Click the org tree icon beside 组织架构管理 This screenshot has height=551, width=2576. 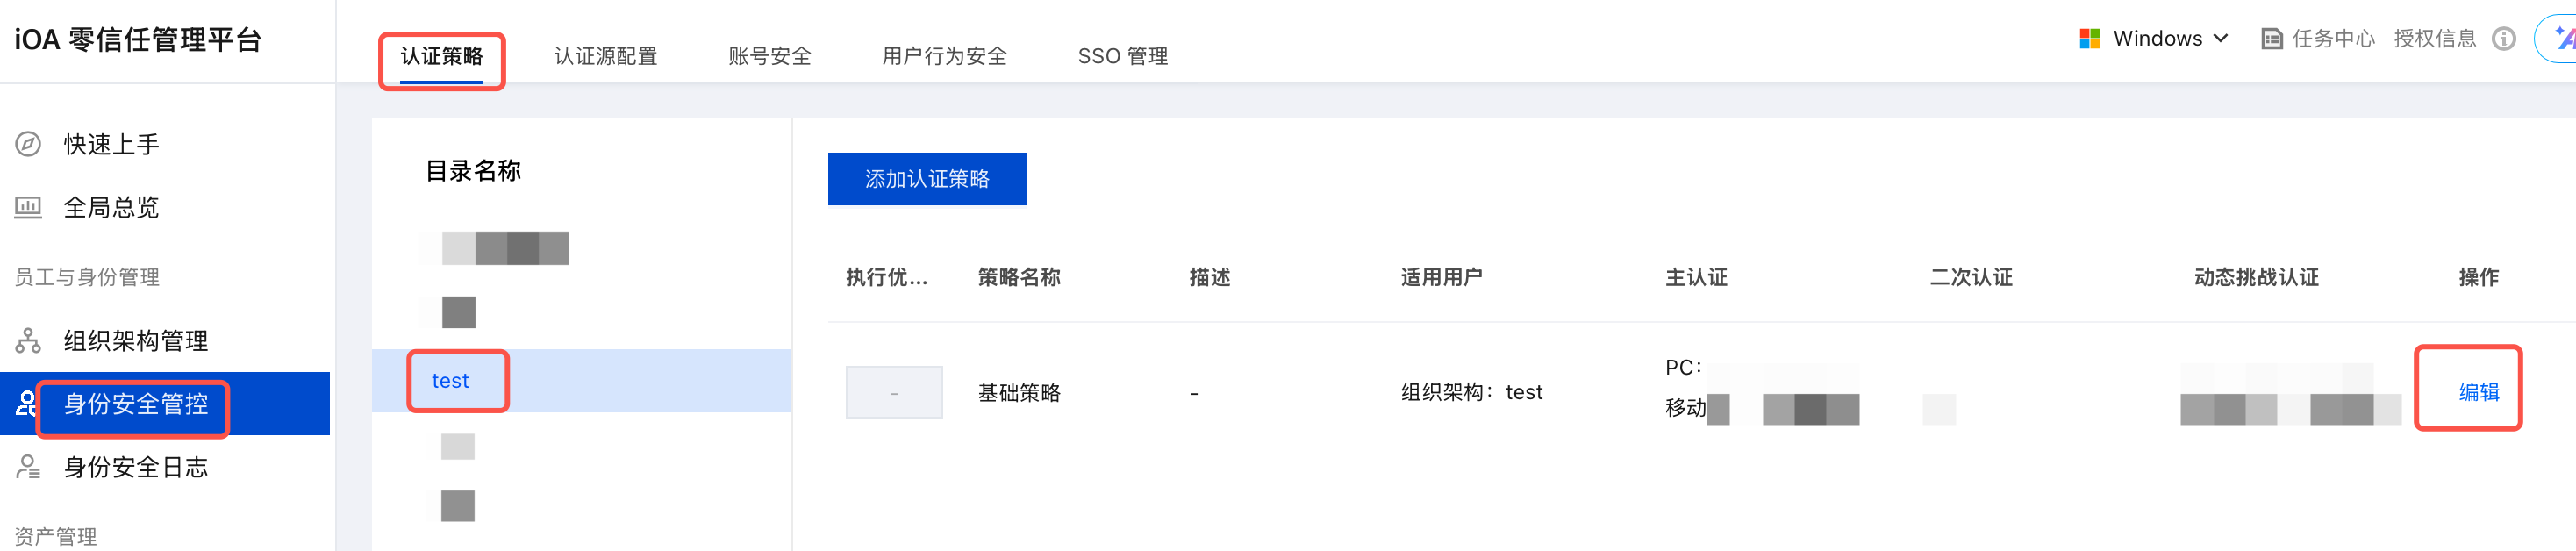point(28,341)
